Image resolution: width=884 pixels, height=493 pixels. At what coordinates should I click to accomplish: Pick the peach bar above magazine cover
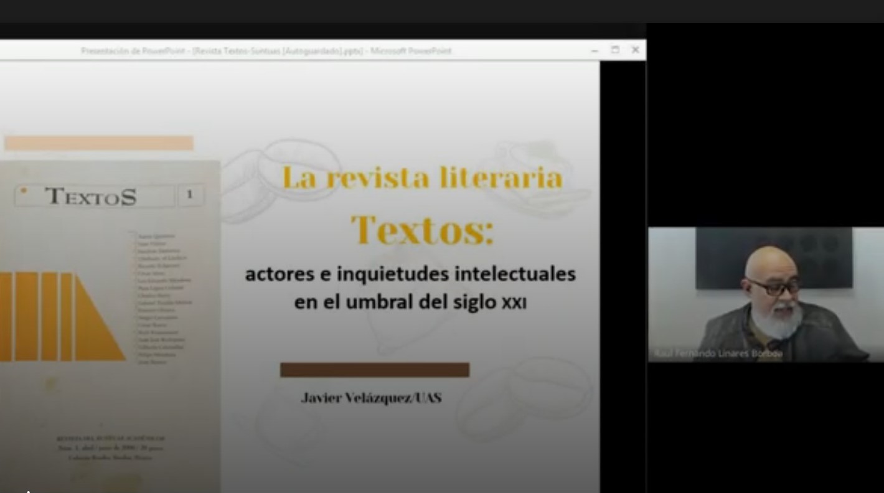[99, 143]
